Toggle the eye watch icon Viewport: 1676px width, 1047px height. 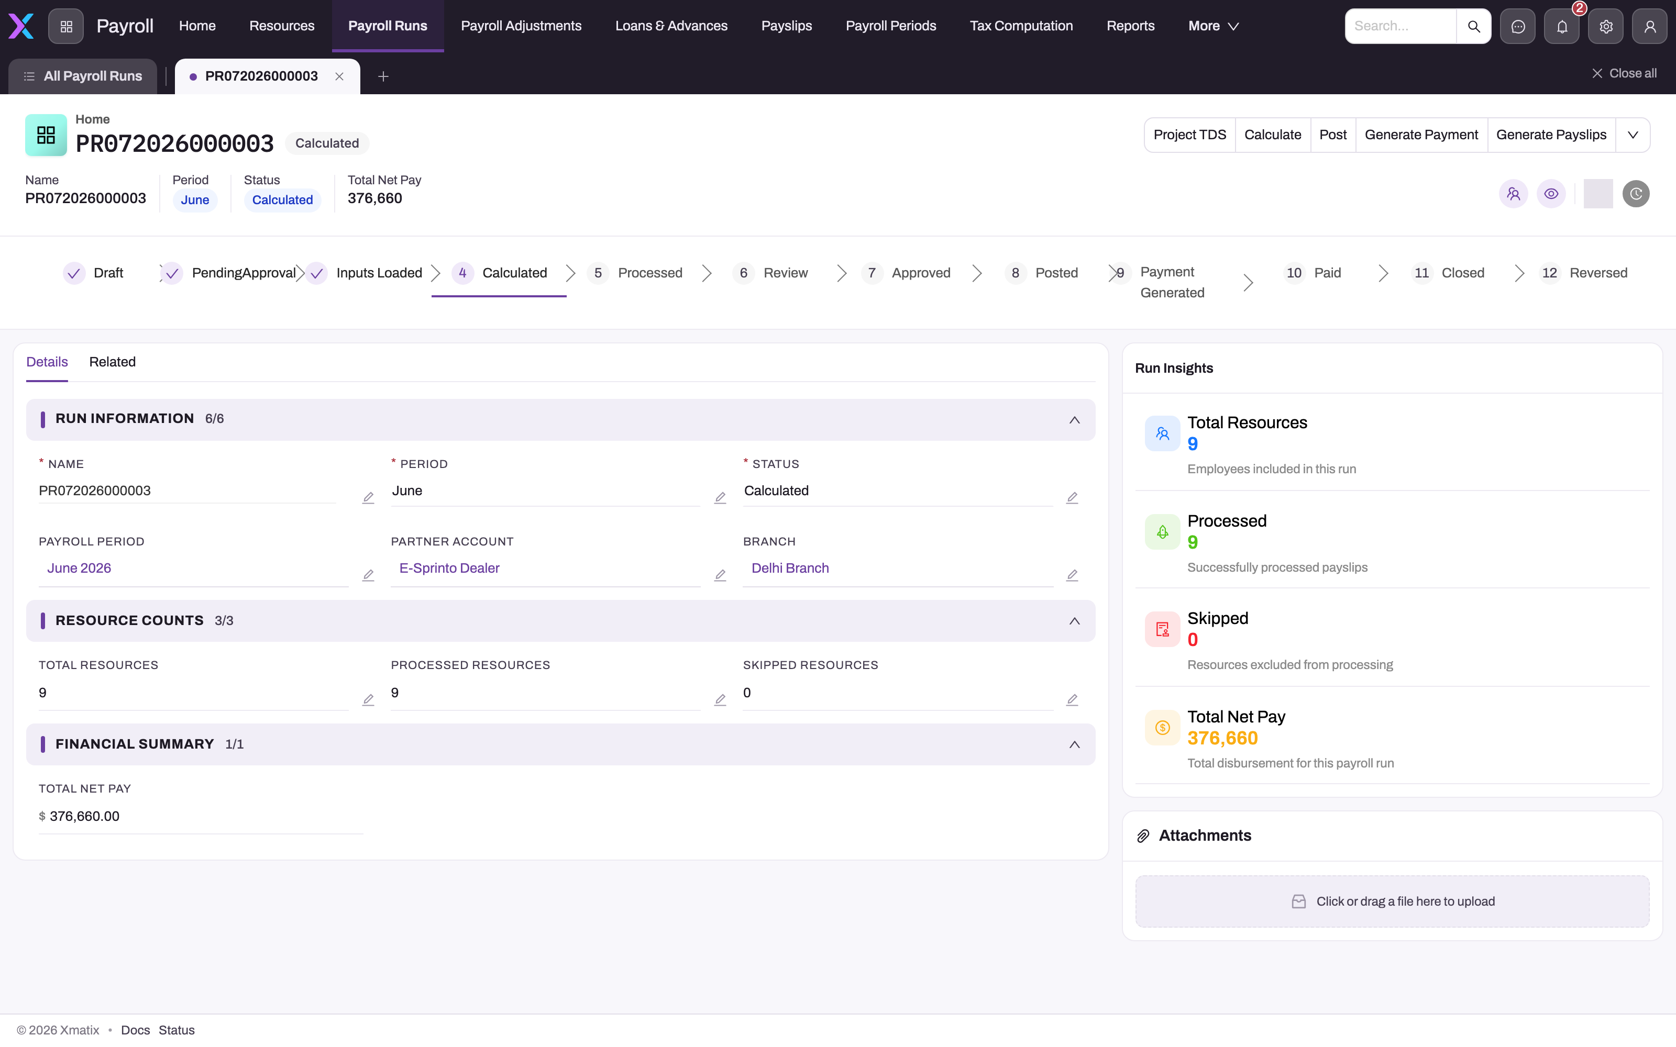point(1551,194)
